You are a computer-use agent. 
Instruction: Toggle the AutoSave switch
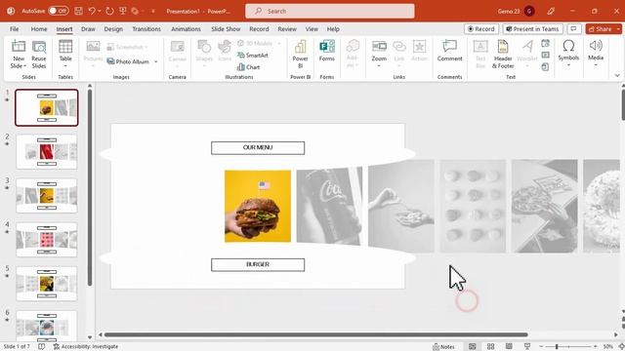tap(59, 11)
